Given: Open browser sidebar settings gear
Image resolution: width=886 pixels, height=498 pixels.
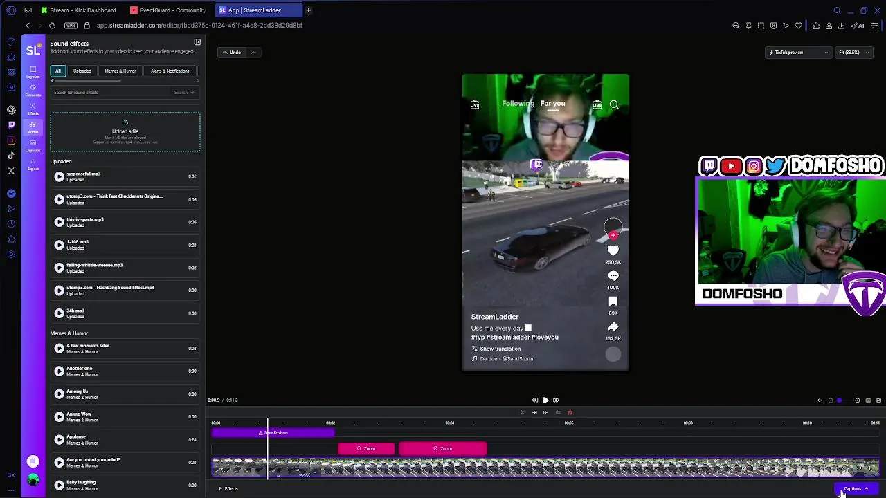Looking at the screenshot, I should [11, 255].
